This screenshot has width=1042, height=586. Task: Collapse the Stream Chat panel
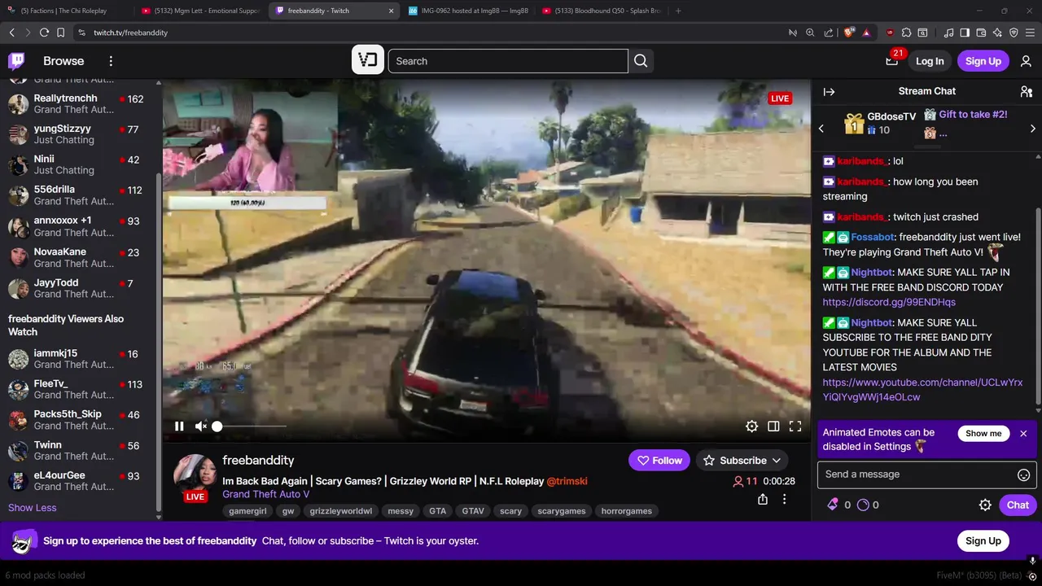[829, 92]
